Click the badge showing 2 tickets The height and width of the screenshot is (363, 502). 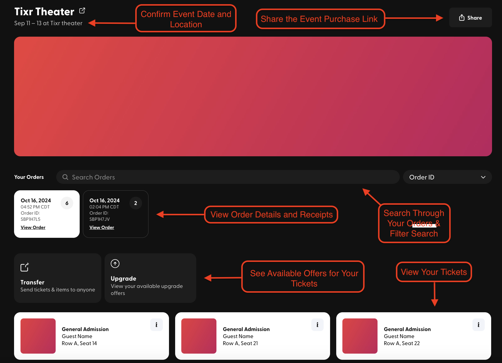136,203
